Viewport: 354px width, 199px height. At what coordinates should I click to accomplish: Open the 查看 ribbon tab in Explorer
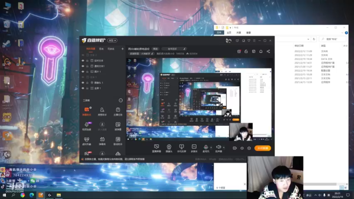[x=249, y=33]
